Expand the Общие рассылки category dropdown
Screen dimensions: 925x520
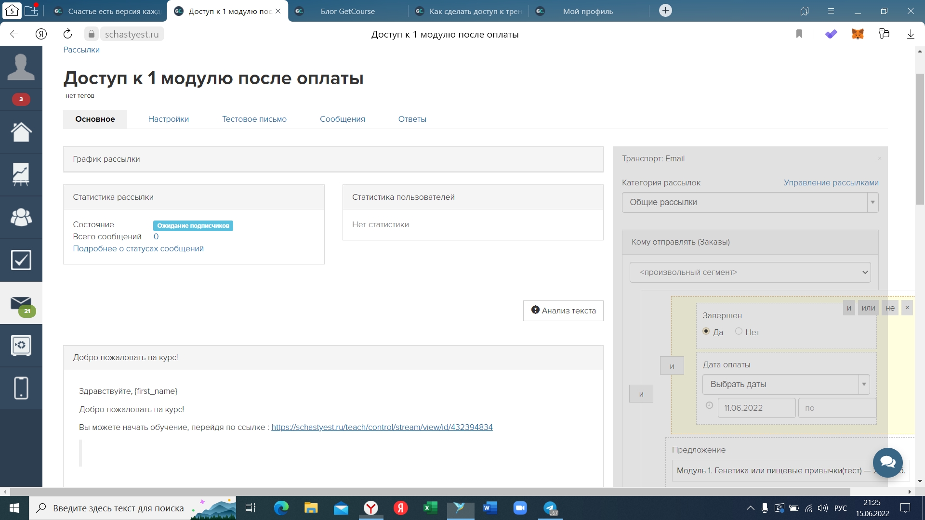click(x=750, y=202)
